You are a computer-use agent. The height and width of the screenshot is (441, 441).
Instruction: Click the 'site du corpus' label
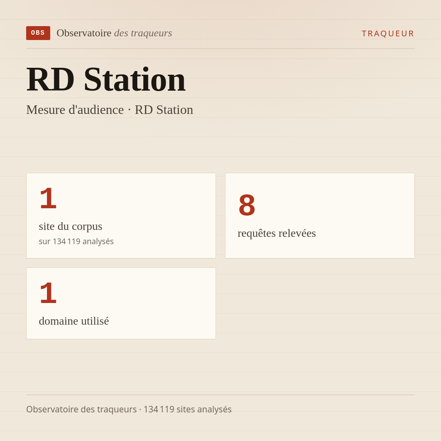coord(71,226)
